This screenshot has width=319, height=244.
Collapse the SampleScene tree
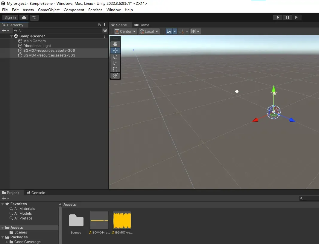point(12,36)
